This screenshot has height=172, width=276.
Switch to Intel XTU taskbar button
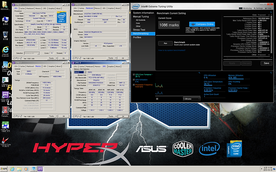tap(33, 169)
